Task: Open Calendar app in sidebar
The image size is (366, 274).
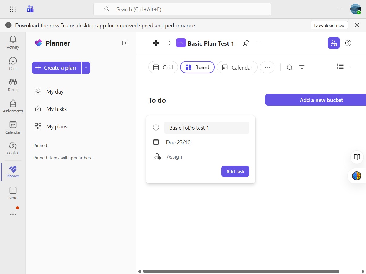Action: pyautogui.click(x=13, y=127)
